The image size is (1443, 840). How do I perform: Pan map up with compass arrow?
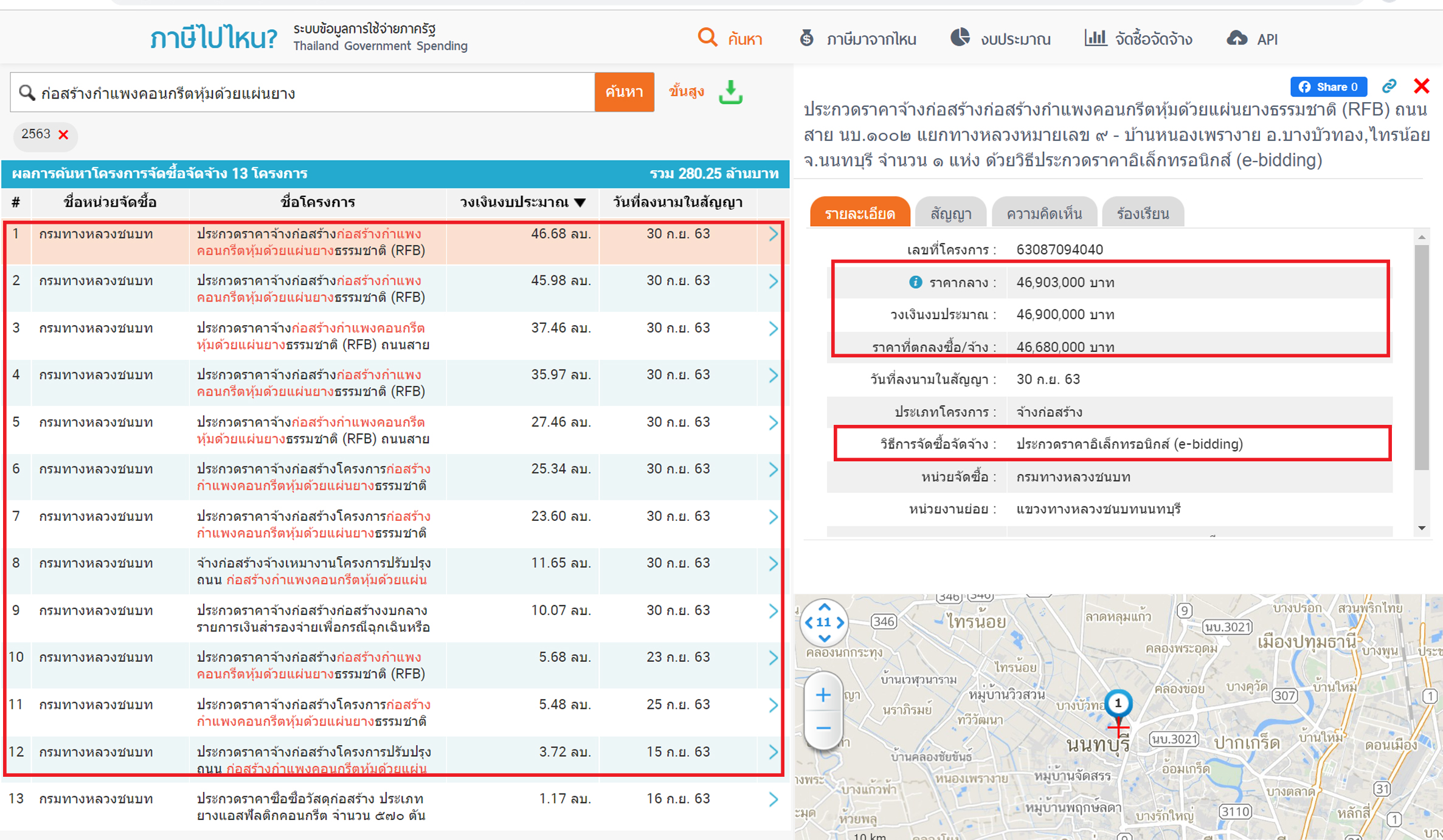pos(824,607)
